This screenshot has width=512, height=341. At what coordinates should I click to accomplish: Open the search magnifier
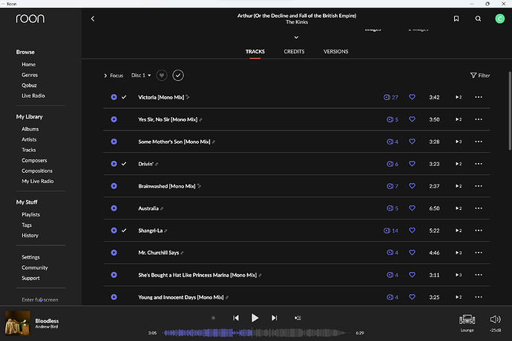click(478, 19)
